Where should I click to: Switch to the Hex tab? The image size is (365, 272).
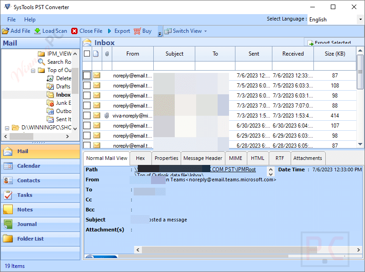click(x=141, y=158)
